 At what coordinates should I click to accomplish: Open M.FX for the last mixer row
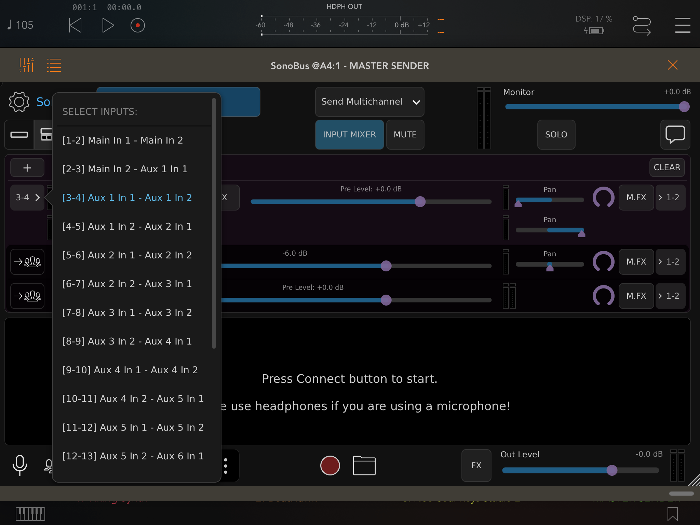pos(636,296)
